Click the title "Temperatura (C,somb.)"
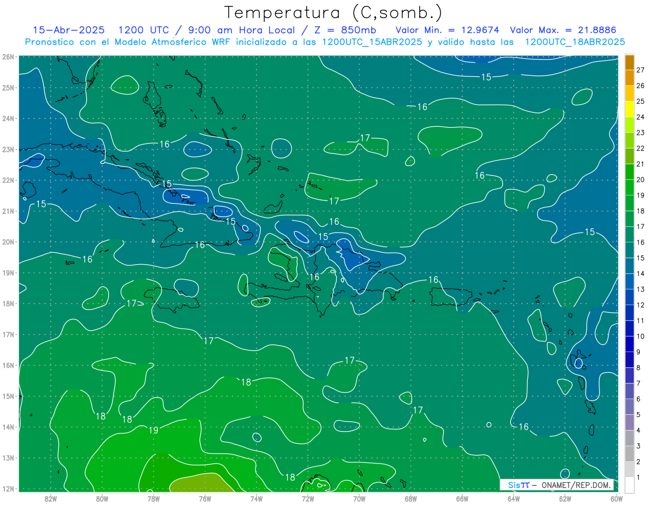 click(x=334, y=13)
